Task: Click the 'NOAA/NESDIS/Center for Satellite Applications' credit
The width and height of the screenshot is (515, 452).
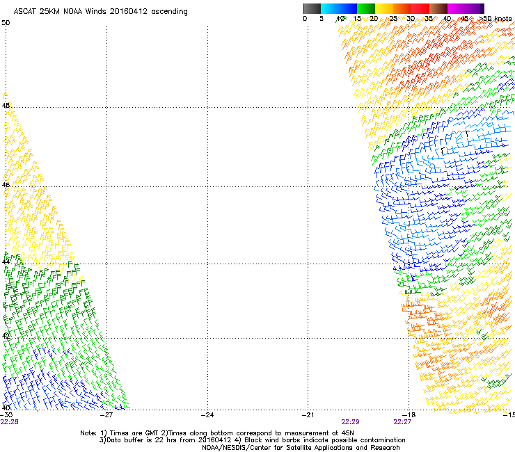Action: 301,448
